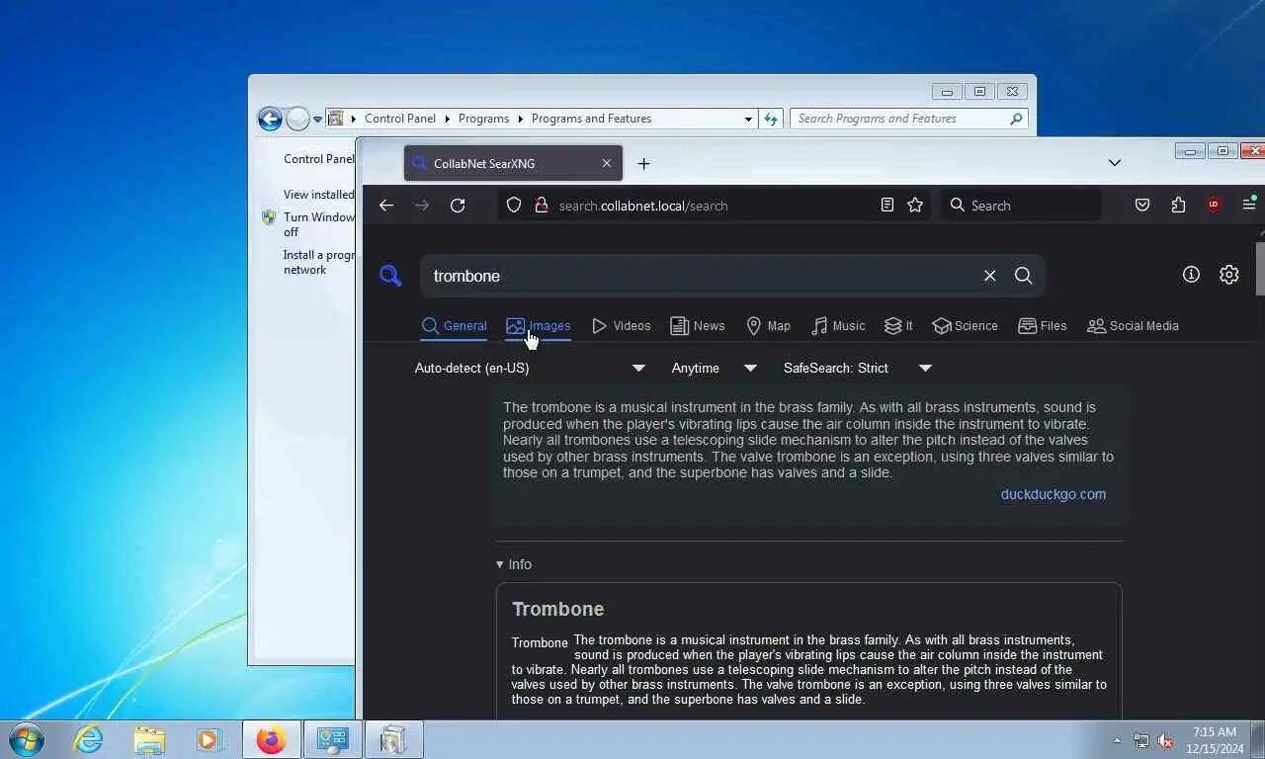Viewport: 1265px width, 759px height.
Task: Clear the trombone search query
Action: (989, 276)
